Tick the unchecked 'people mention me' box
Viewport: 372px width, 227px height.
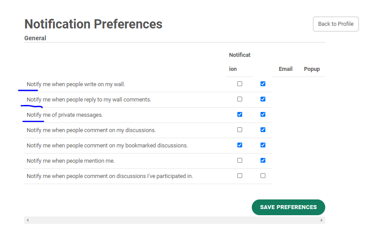[240, 161]
